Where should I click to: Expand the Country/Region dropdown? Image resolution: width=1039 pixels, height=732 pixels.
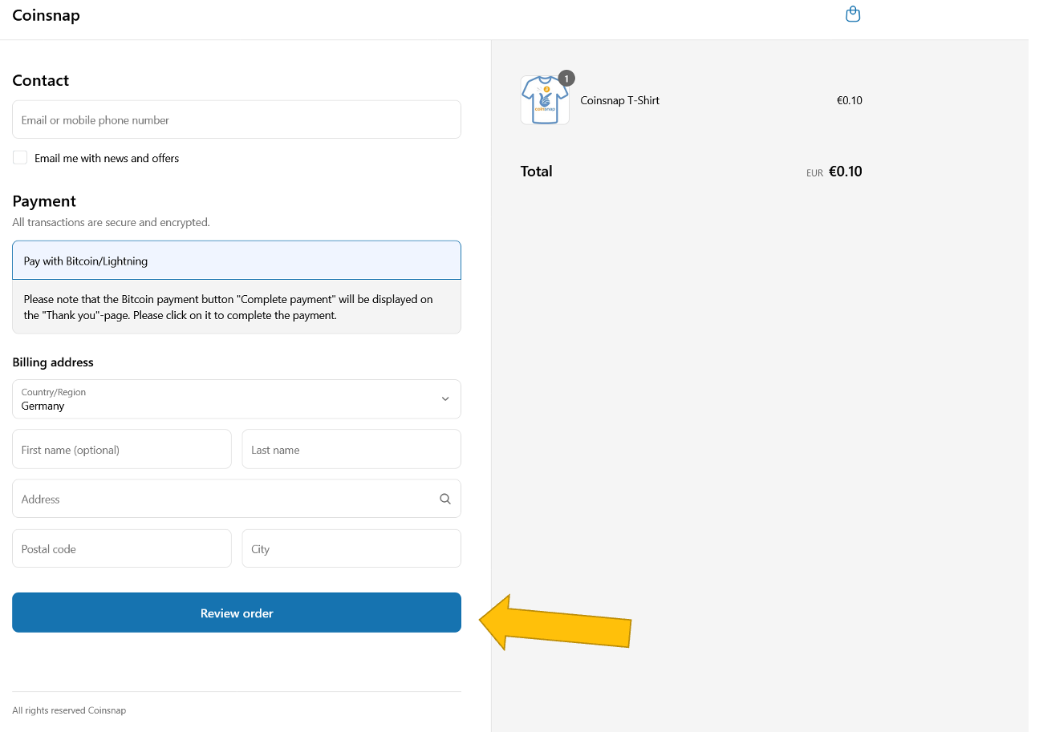(237, 399)
